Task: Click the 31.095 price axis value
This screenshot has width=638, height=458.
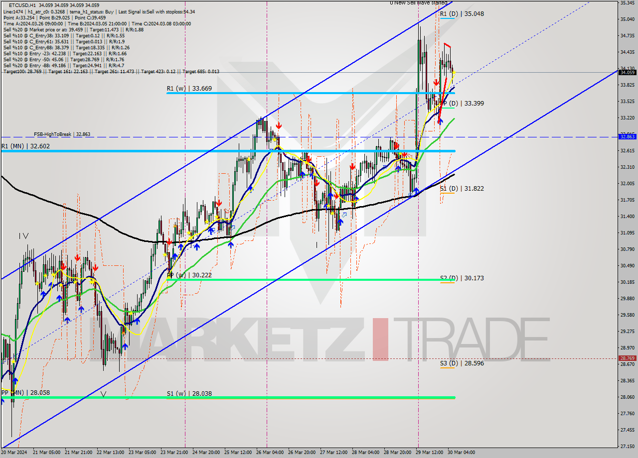Action: click(x=627, y=233)
